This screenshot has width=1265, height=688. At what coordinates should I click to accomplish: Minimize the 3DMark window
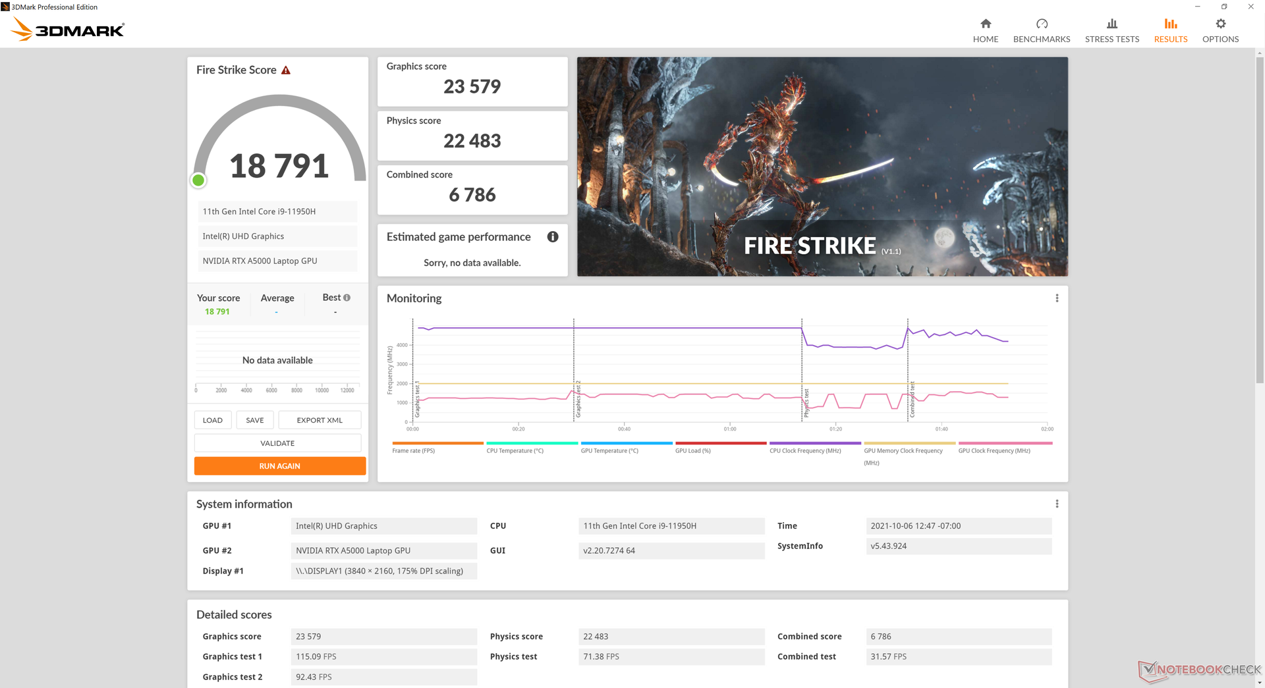click(x=1198, y=7)
